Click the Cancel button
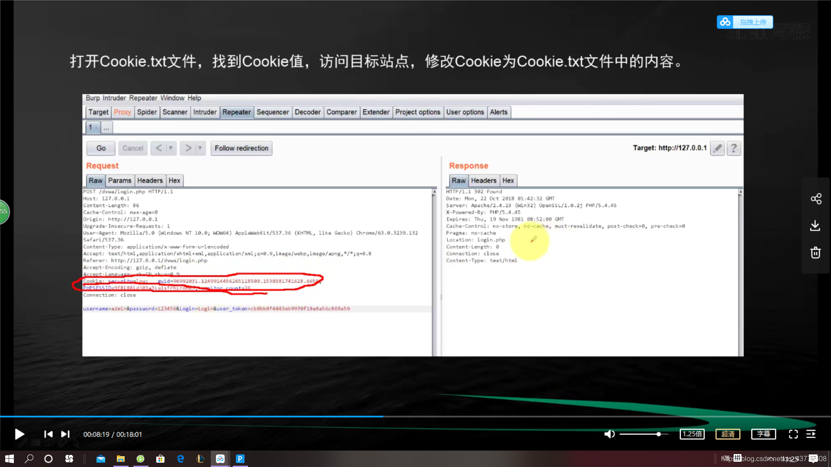This screenshot has height=467, width=831. (x=133, y=148)
